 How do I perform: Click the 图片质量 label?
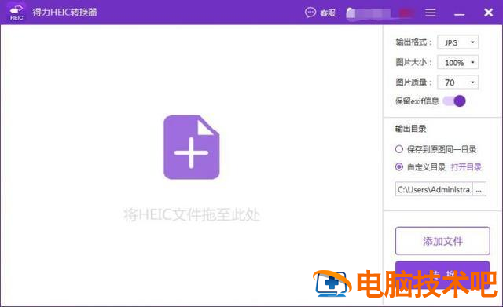(x=414, y=82)
